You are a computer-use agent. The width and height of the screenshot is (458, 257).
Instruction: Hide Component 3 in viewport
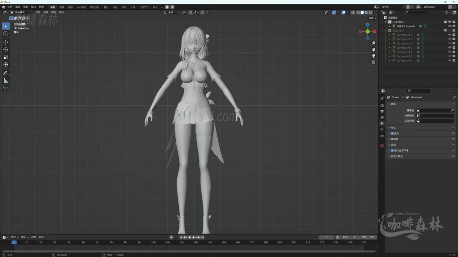coord(450,47)
